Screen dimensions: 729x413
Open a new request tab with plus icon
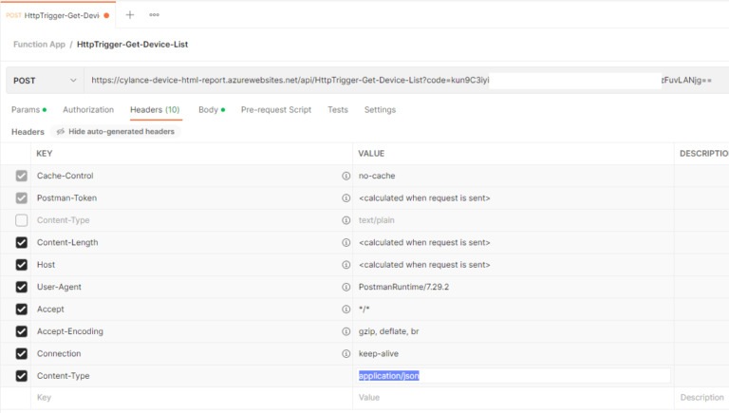pyautogui.click(x=130, y=15)
